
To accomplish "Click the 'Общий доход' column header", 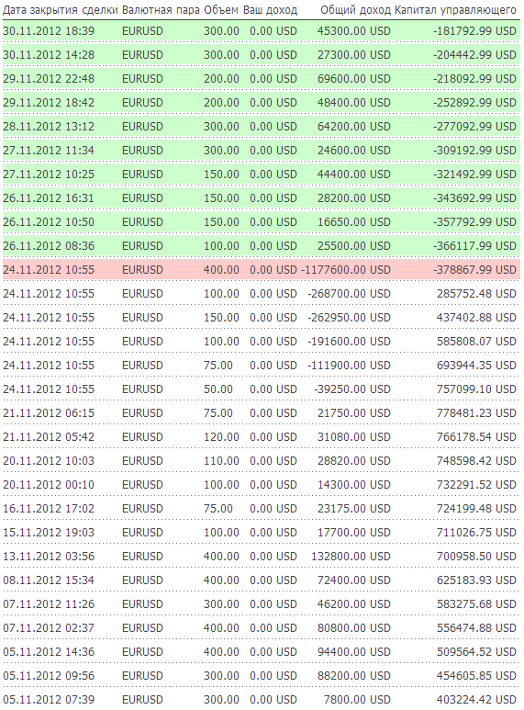I will [355, 10].
